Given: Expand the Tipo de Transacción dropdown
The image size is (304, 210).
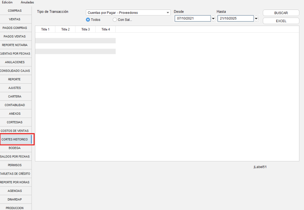Looking at the screenshot, I should click(x=168, y=13).
